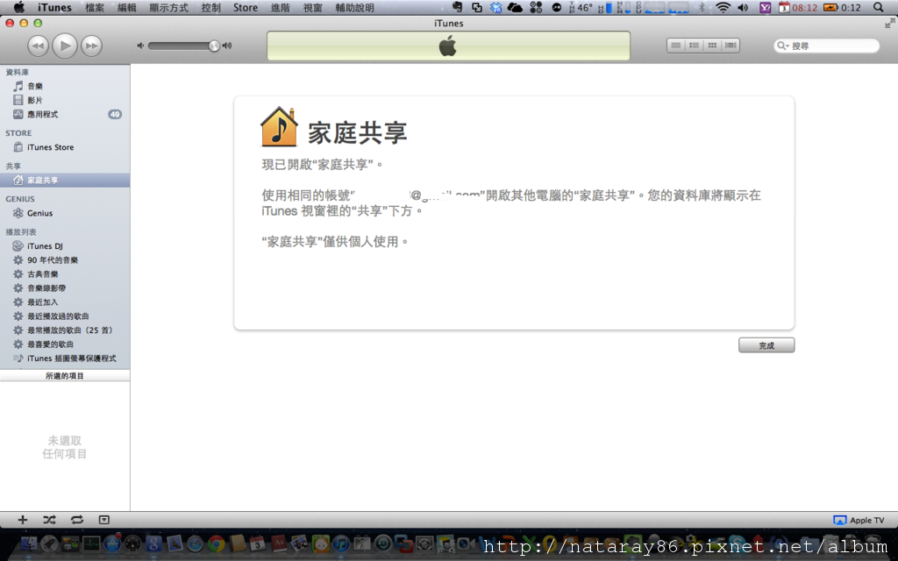
Task: Switch to Cover Flow view mode
Action: [x=731, y=46]
